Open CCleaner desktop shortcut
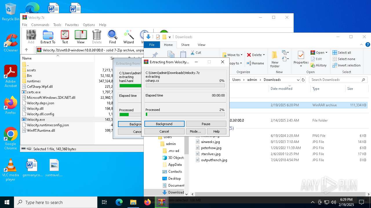371x208 pixels. (10, 43)
